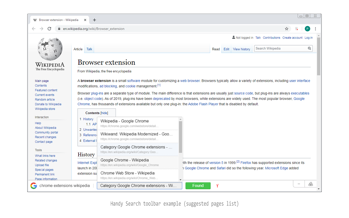Screen dimensions: 349x218
Task: Open Recent changes in the sidebar
Action: click(46, 137)
